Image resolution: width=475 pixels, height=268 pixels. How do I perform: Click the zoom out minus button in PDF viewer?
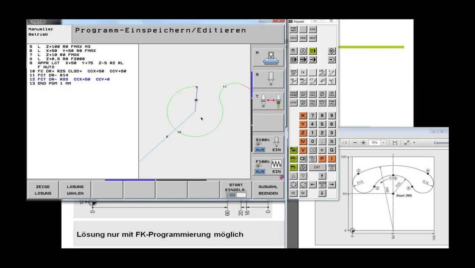355,142
